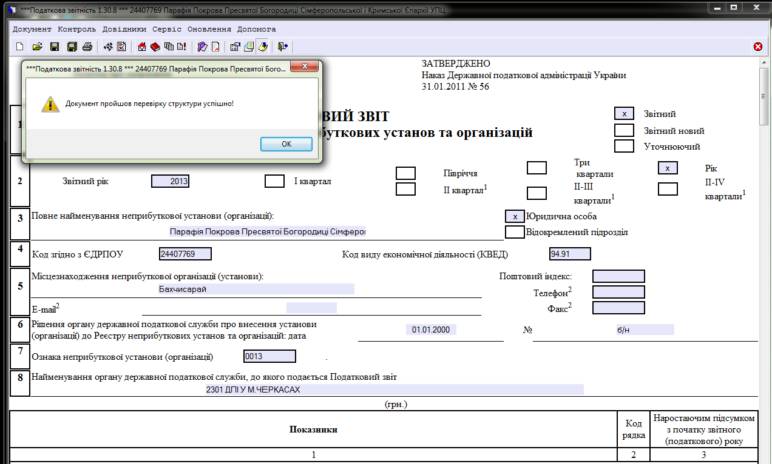Click the Факс input field
Screen dimensions: 772x464
[x=618, y=308]
